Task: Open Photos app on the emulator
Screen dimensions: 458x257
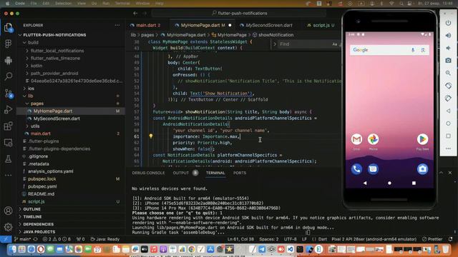Action: pyautogui.click(x=373, y=139)
